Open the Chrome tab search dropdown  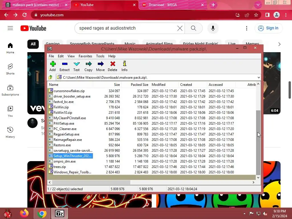[258, 5]
